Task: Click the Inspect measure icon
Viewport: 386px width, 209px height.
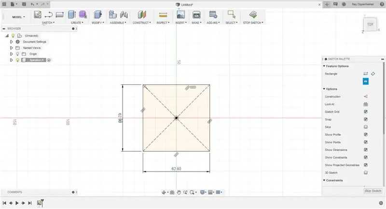Action: (163, 15)
